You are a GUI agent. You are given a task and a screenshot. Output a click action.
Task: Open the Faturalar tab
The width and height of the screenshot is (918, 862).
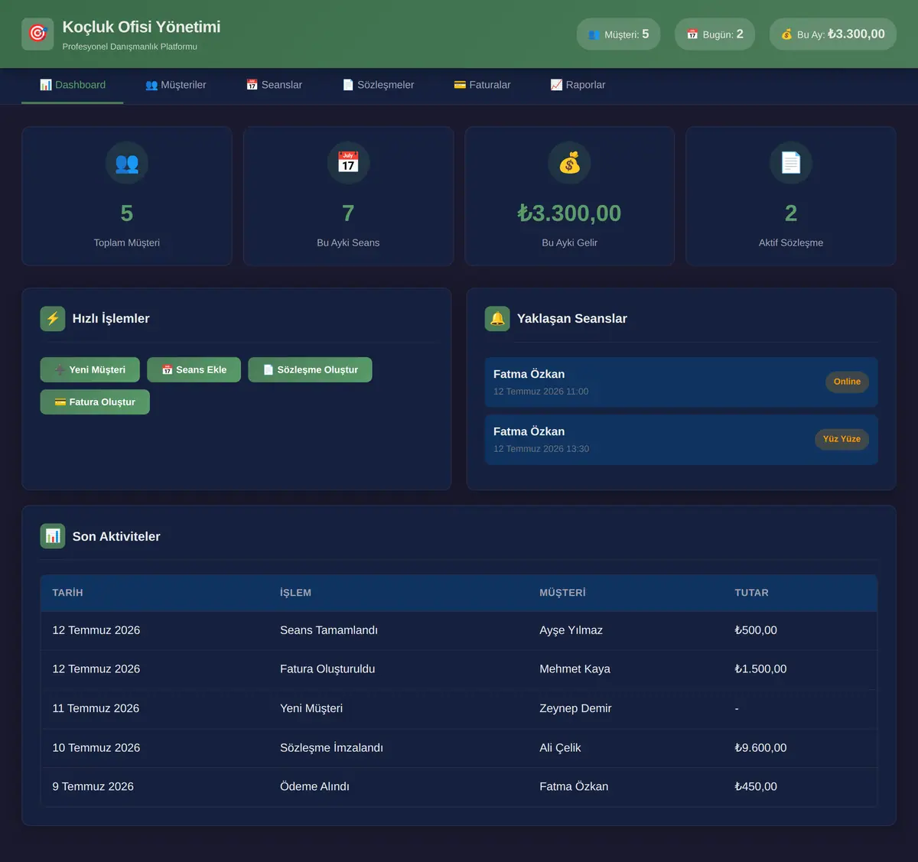pos(482,85)
